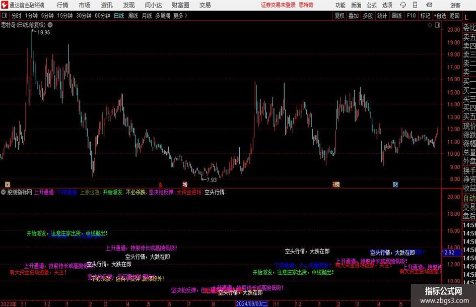The height and width of the screenshot is (307, 476).
Task: Open the message envelope icon
Action: (x=429, y=5)
